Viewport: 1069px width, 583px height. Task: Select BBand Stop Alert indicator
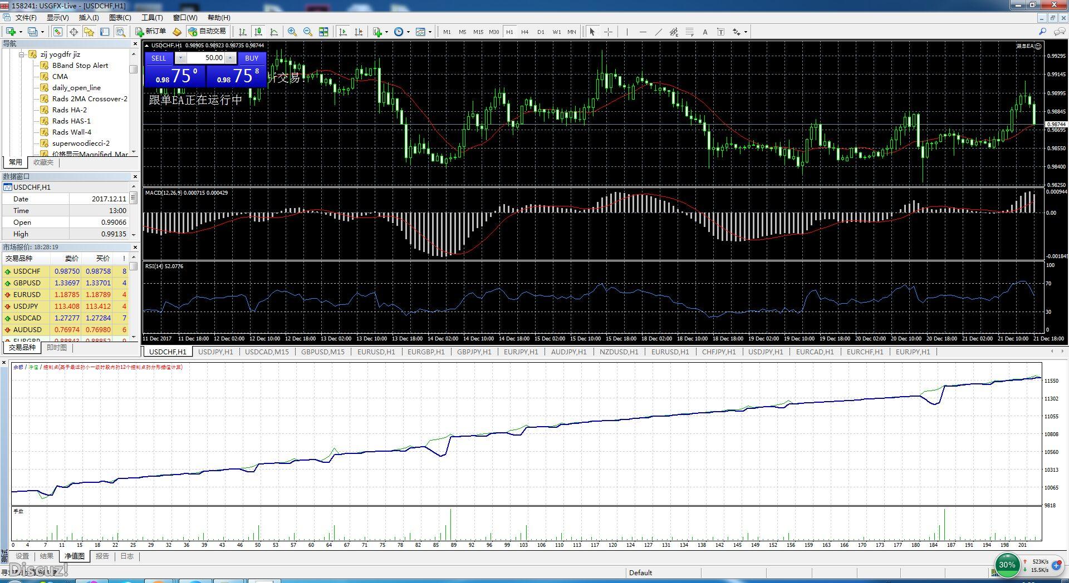pos(80,66)
